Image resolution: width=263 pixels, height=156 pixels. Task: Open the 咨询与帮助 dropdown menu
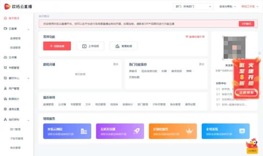point(228,7)
